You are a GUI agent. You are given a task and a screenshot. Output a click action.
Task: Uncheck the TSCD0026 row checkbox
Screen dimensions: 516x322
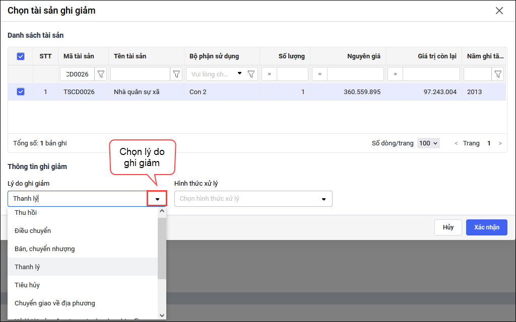point(21,92)
